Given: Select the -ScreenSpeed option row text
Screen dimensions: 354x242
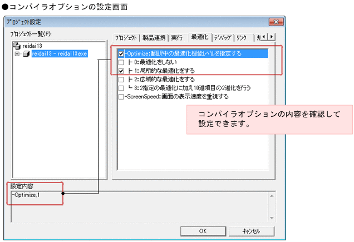Looking at the screenshot, I should (x=176, y=97).
